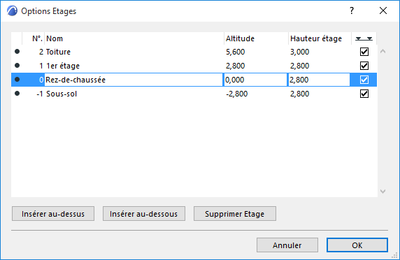Click the Toiture altitude value 5,600

[235, 52]
